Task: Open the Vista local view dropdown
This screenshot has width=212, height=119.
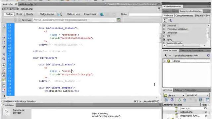Action: click(197, 95)
